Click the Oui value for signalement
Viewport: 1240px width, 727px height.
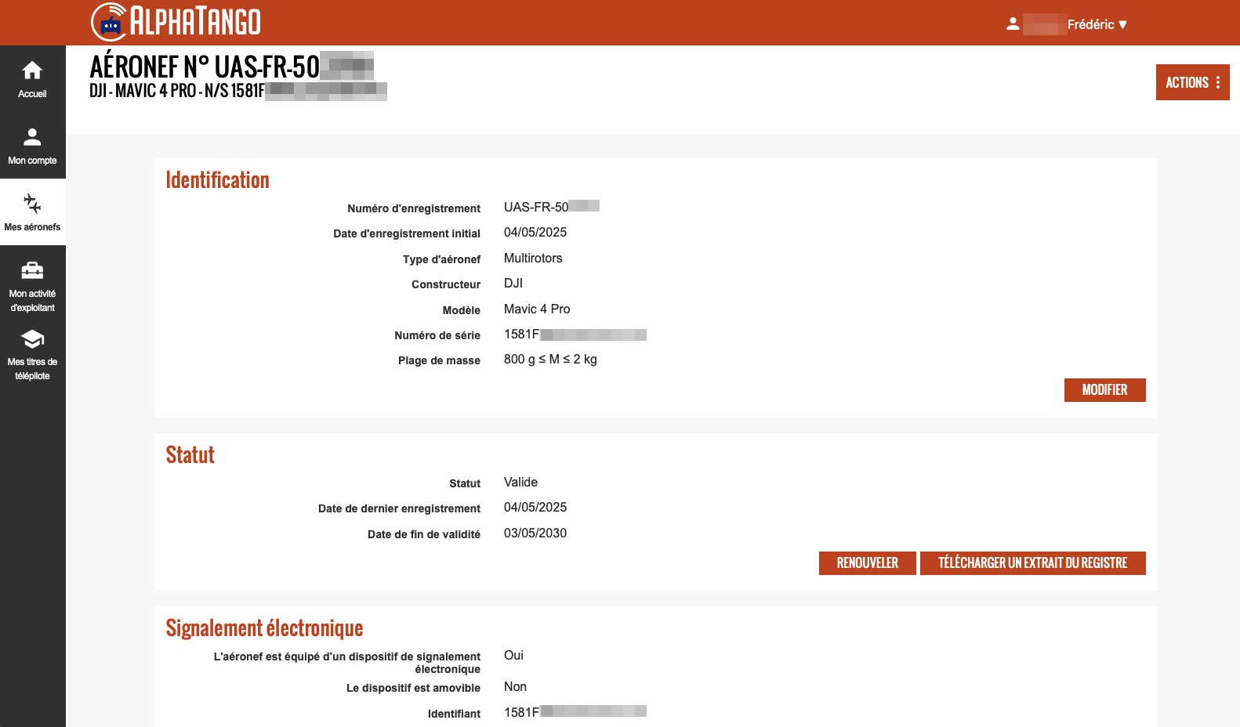coord(513,656)
